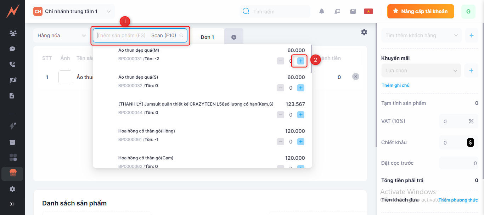Open the news feed icon in header
This screenshot has width=484, height=215.
pyautogui.click(x=353, y=11)
